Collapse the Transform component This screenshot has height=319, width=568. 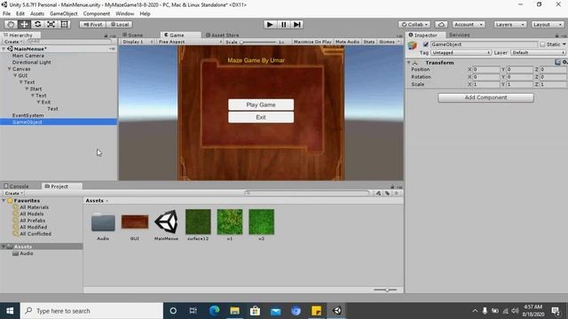coord(409,63)
